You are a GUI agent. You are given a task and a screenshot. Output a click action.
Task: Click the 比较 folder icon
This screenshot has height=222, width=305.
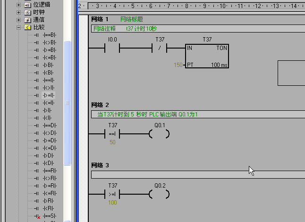27,27
